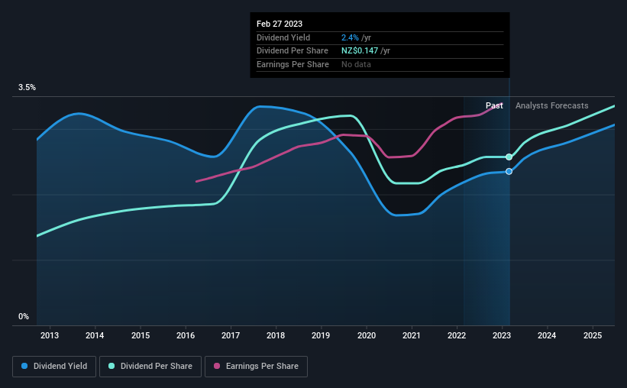Click the 2020 x-axis label
The height and width of the screenshot is (388, 627).
[367, 335]
